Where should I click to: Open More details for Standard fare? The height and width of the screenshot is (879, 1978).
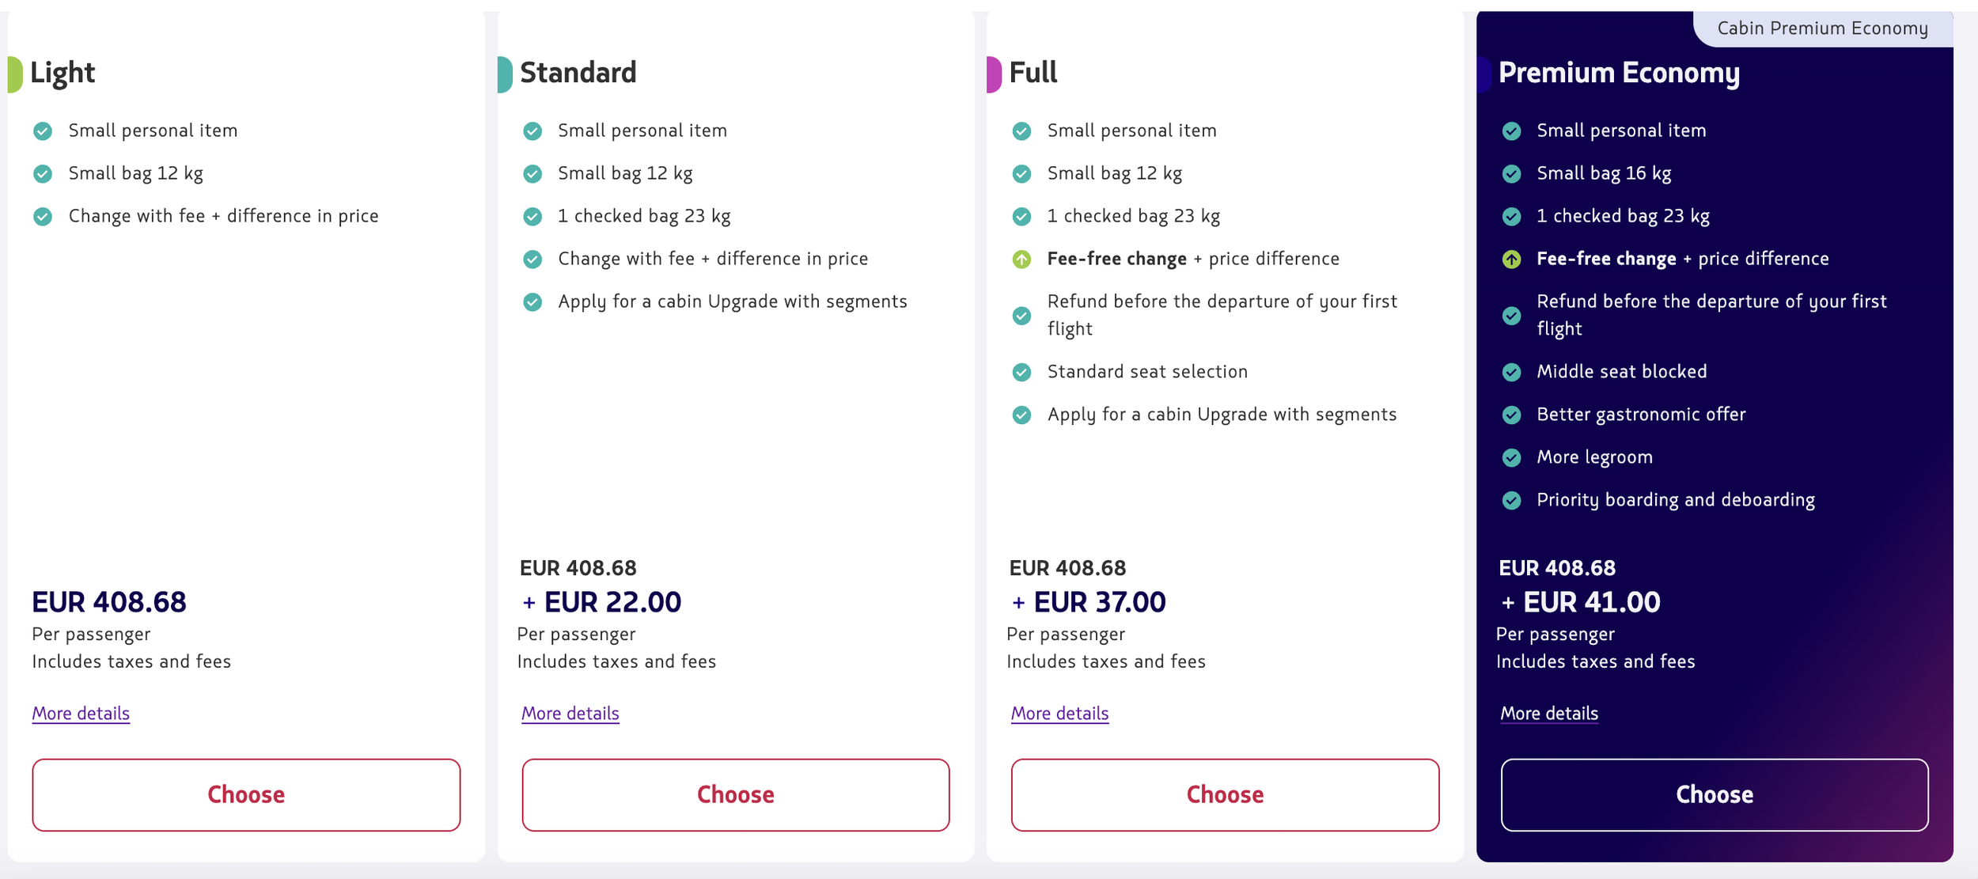pyautogui.click(x=570, y=713)
